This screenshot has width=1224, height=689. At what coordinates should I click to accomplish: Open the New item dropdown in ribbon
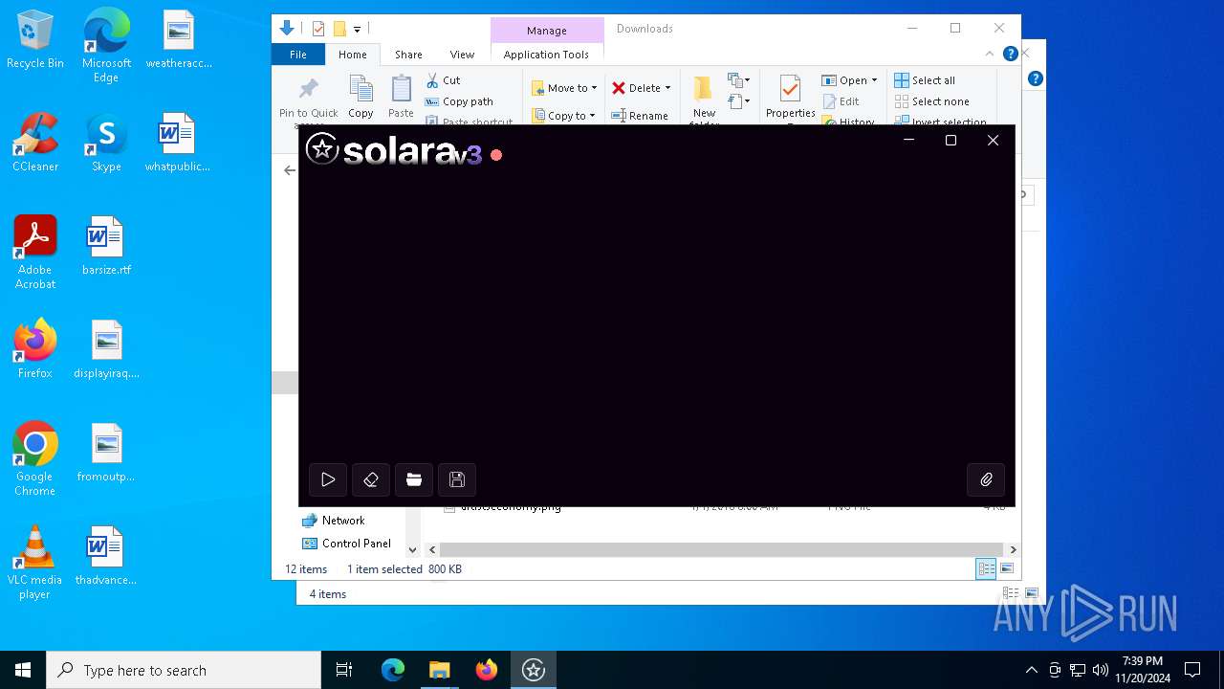(738, 80)
